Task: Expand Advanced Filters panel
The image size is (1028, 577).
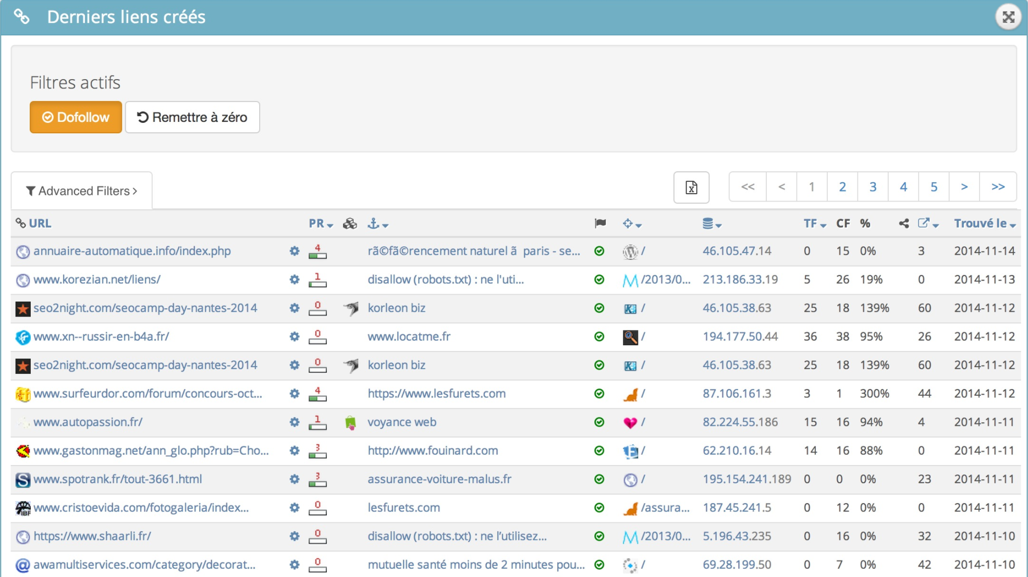Action: 82,191
